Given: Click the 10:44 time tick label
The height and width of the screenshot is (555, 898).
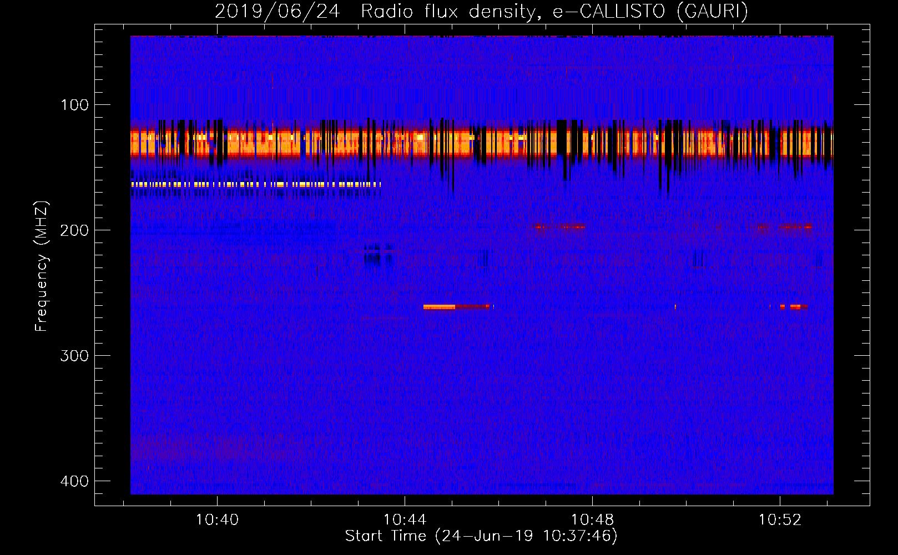Looking at the screenshot, I should pyautogui.click(x=405, y=519).
